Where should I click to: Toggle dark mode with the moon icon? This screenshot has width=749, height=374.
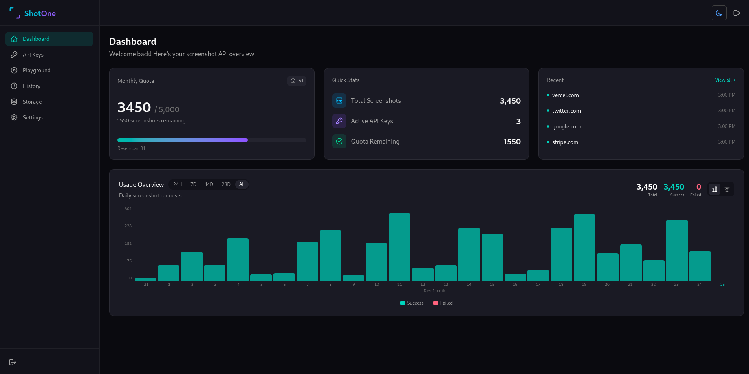point(718,13)
